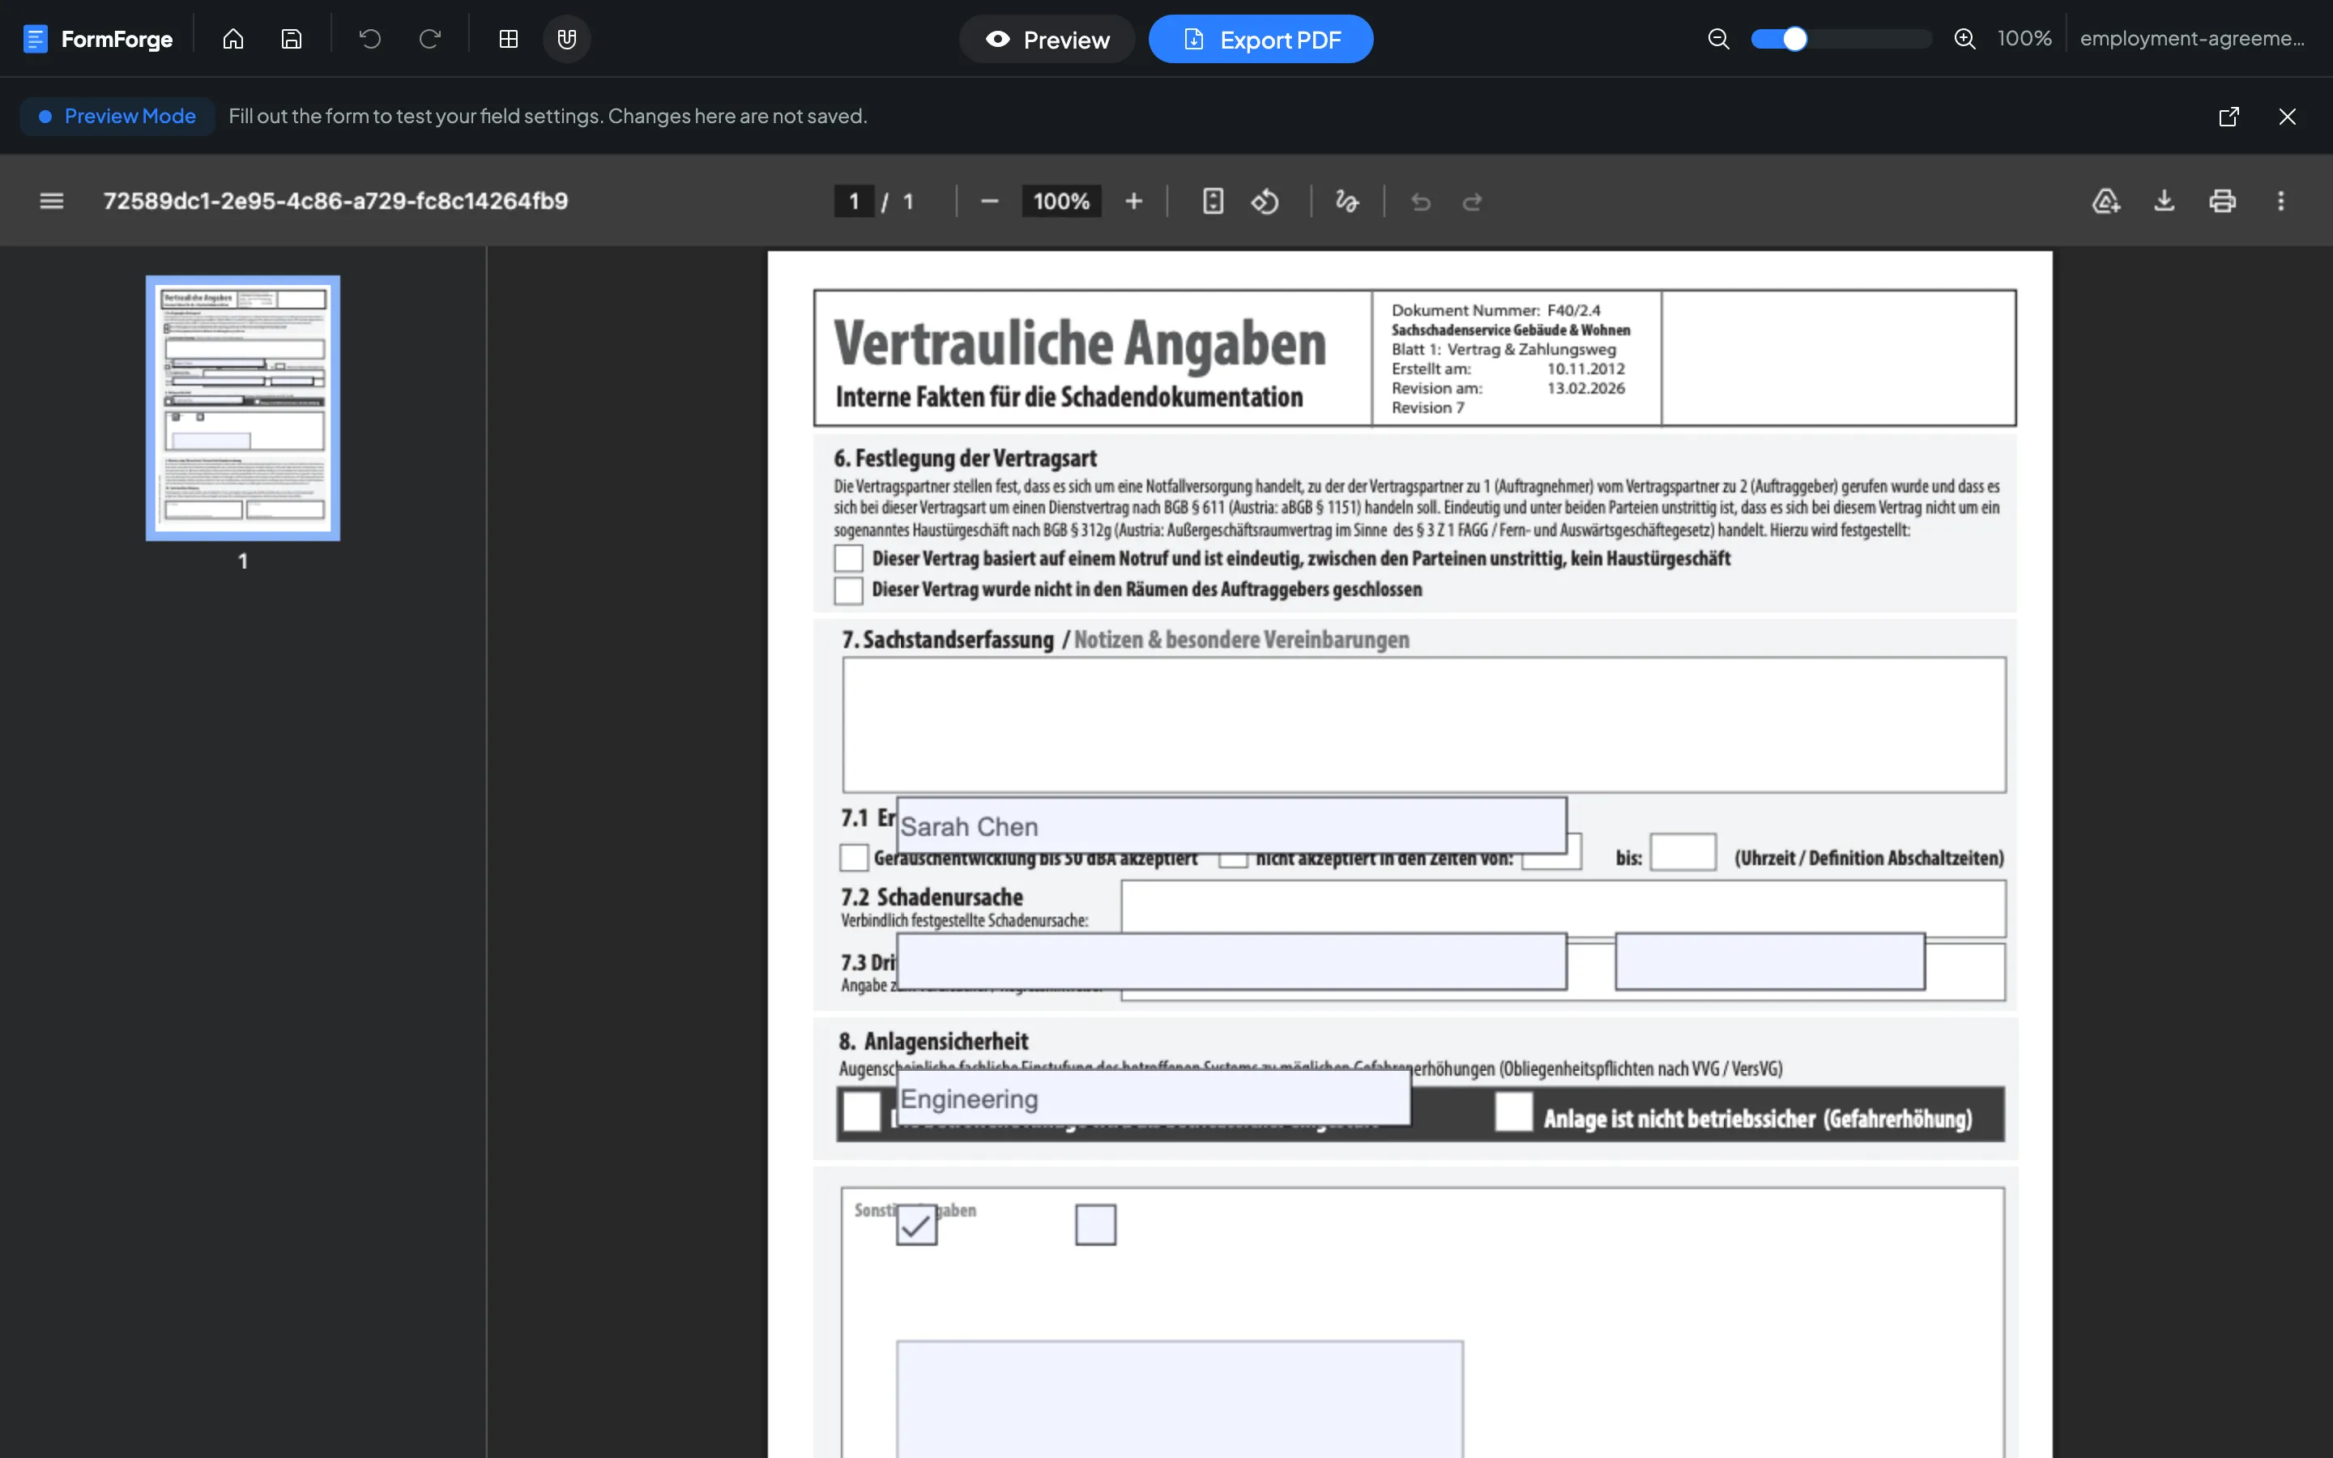Image resolution: width=2333 pixels, height=1458 pixels.
Task: Check 'Dieser Vertrag basiert auf einem Notruf' box
Action: click(848, 558)
